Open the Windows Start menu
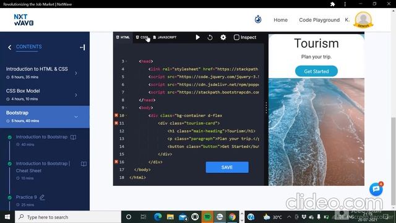 click(x=7, y=217)
